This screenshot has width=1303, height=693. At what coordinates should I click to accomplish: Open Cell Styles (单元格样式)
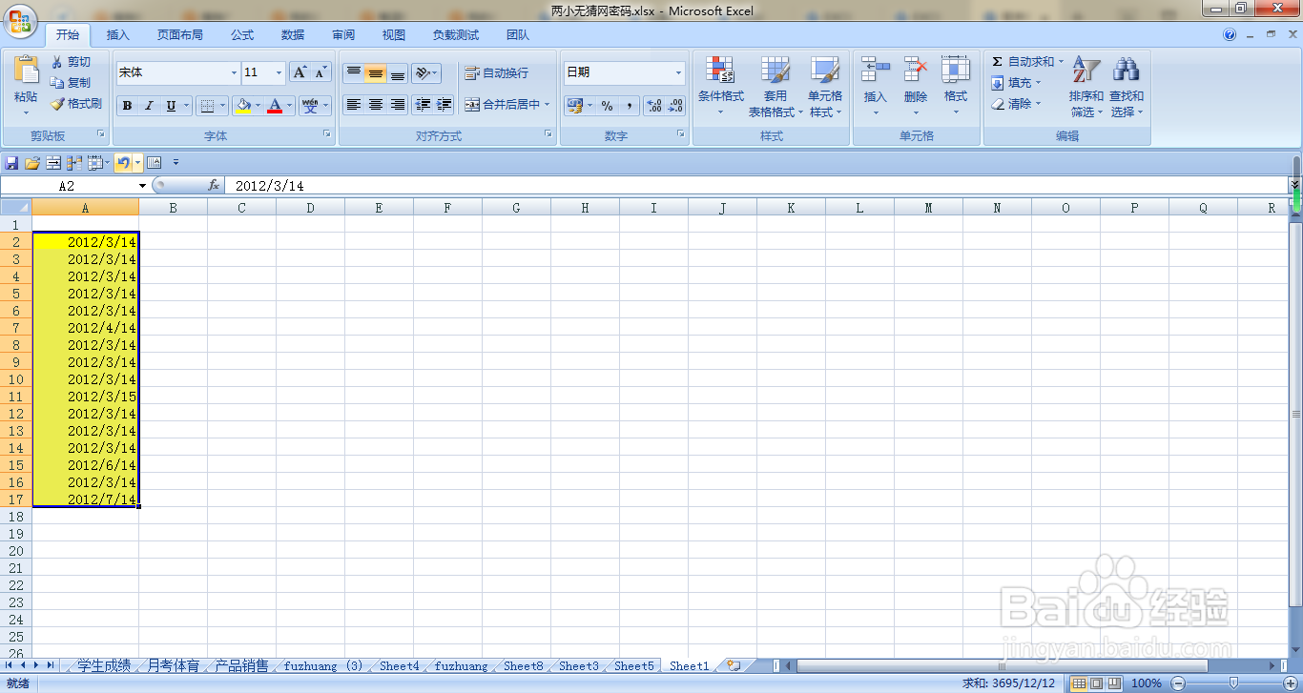pyautogui.click(x=825, y=87)
